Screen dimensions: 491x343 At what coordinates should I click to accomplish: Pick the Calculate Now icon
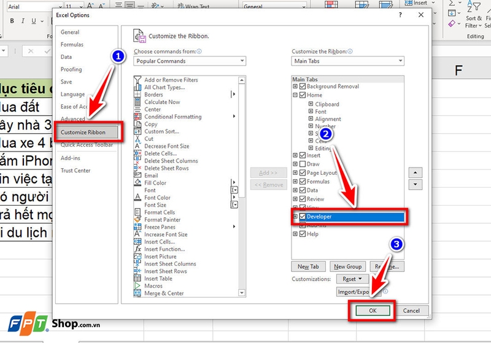coord(137,102)
